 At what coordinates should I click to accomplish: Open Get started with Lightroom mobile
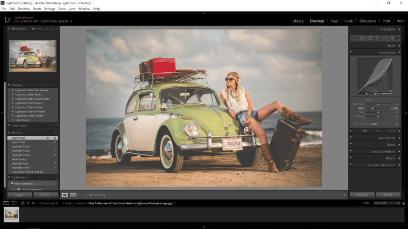[x=43, y=21]
